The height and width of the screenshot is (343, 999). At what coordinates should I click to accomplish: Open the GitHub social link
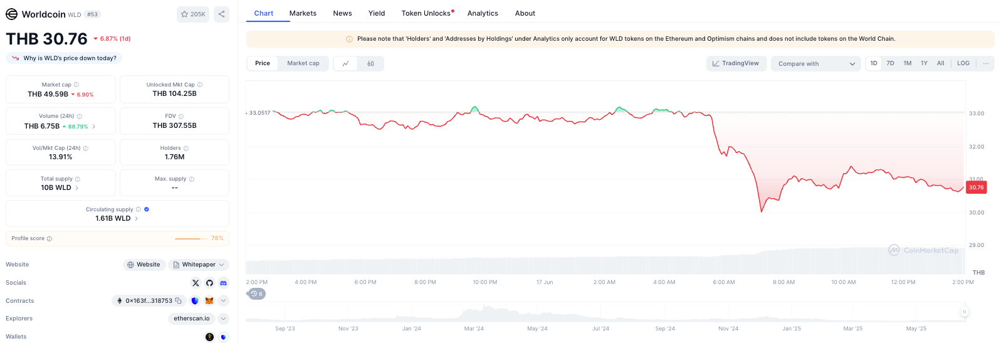tap(209, 283)
